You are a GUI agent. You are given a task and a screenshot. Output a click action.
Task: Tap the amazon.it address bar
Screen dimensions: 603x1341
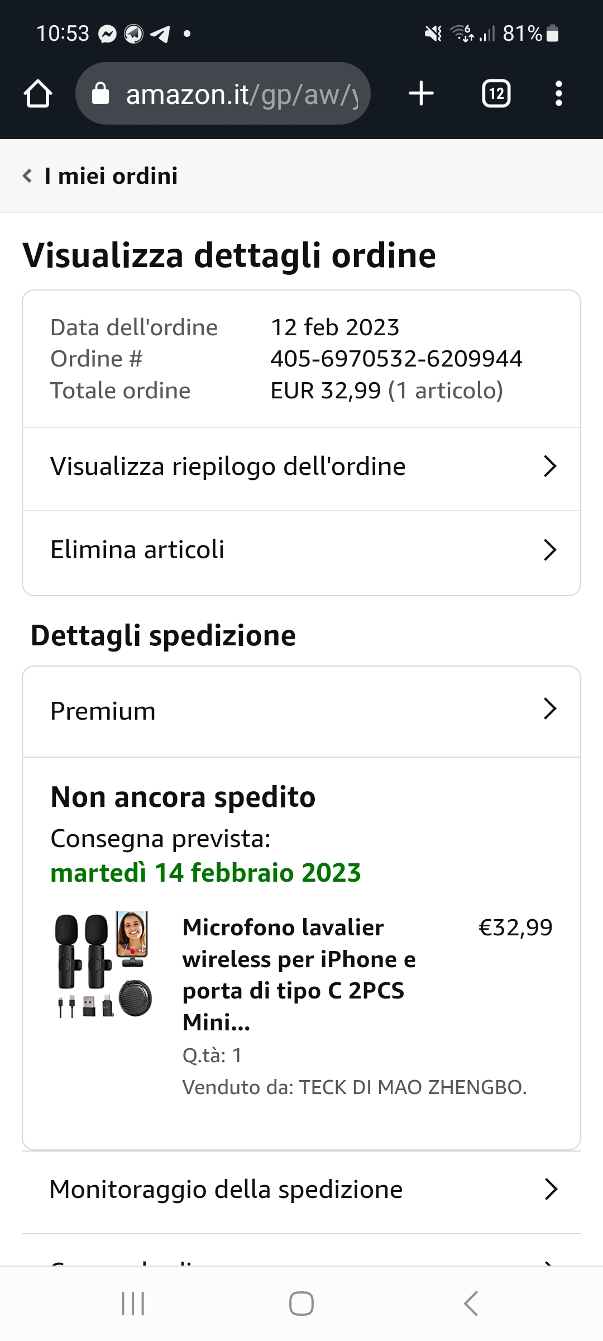coord(240,94)
